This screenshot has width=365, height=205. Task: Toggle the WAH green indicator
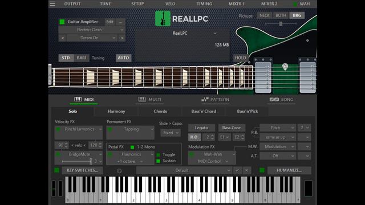coord(295,4)
